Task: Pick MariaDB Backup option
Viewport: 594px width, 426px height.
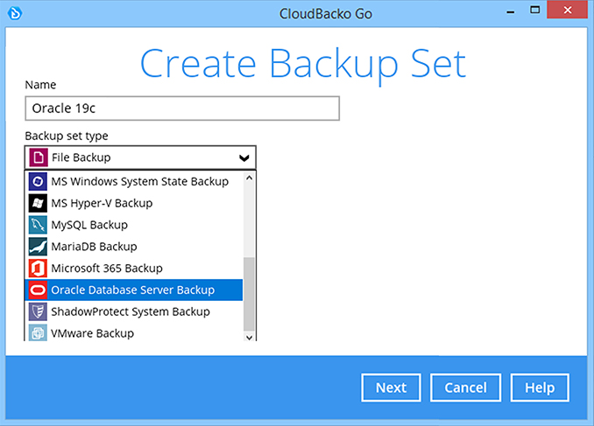Action: (x=134, y=247)
